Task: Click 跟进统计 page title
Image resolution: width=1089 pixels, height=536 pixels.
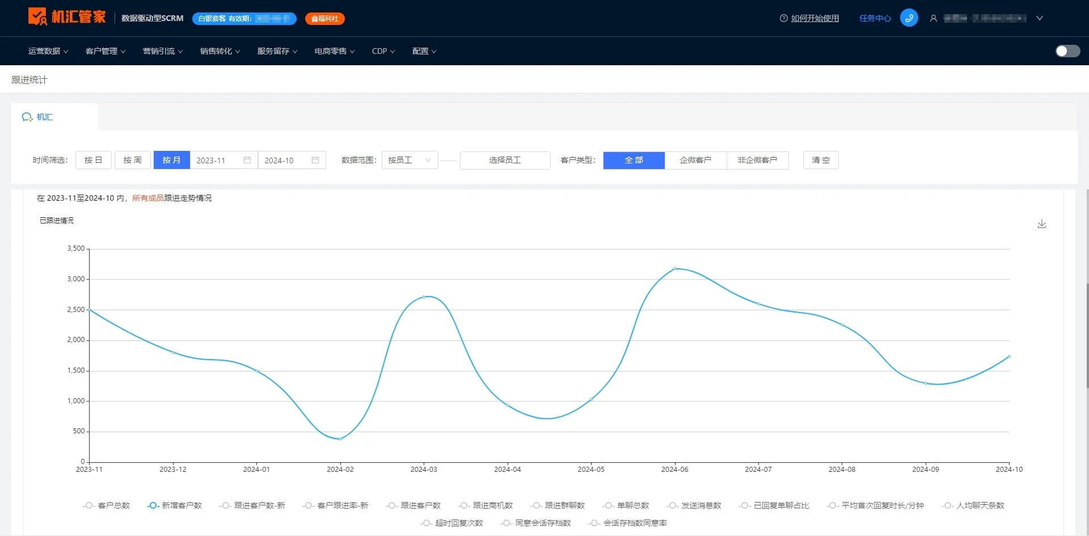Action: [x=29, y=80]
